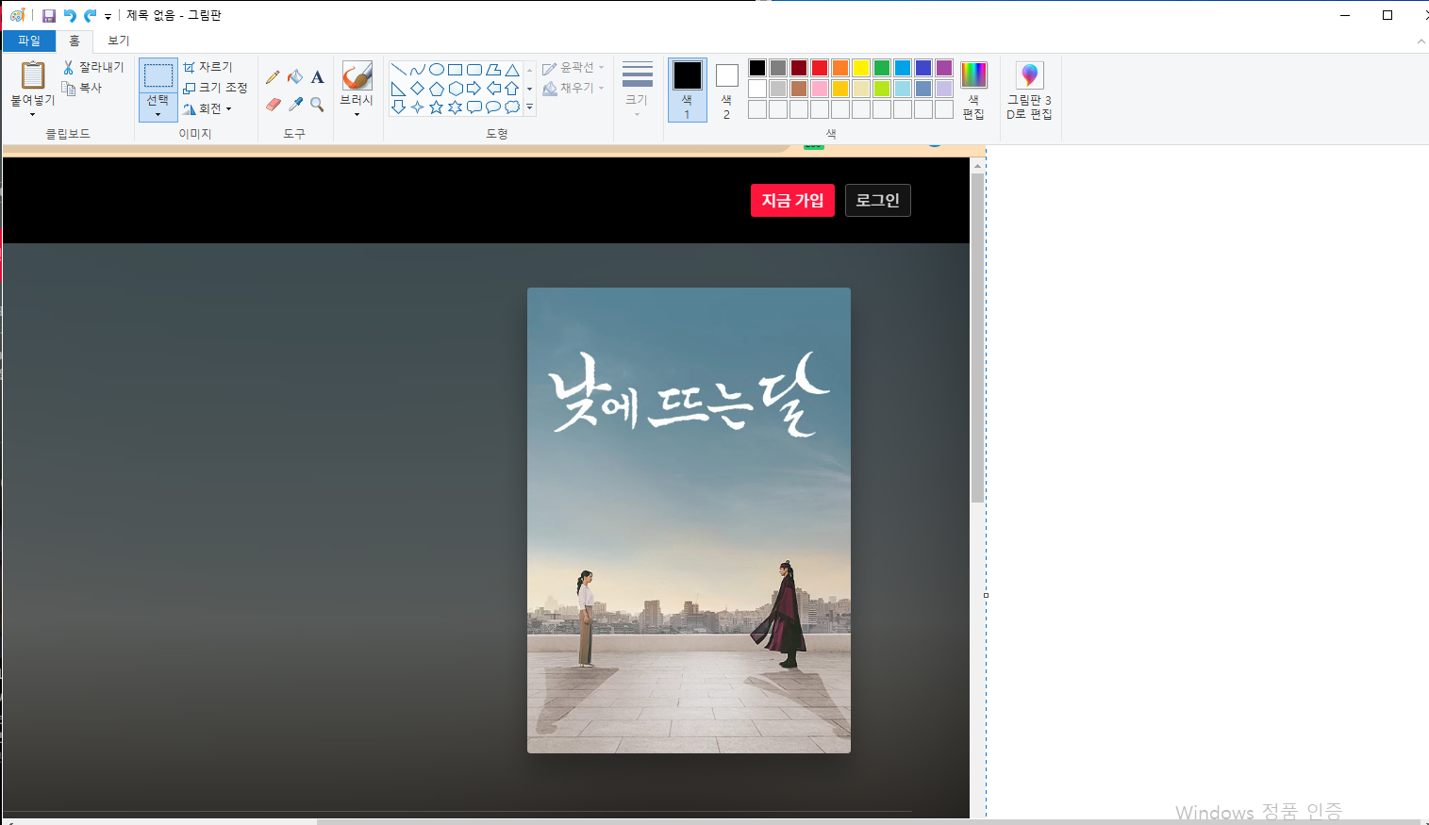The width and height of the screenshot is (1429, 825).
Task: Choose the Five-point star shape
Action: [x=436, y=107]
